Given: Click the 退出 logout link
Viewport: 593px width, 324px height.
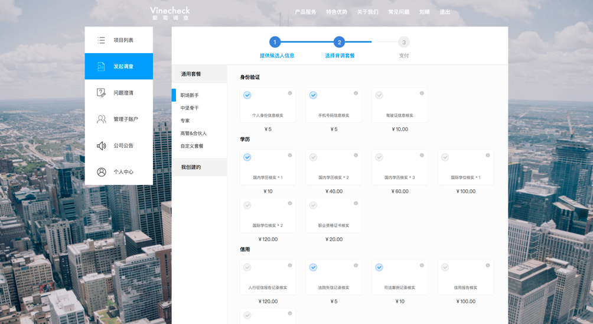Looking at the screenshot, I should coord(445,12).
